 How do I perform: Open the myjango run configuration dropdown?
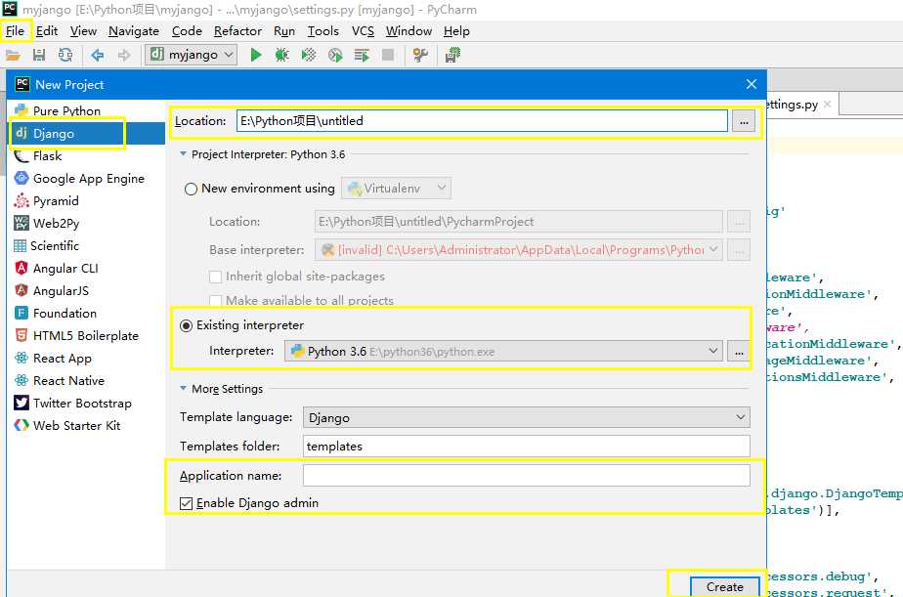[192, 55]
